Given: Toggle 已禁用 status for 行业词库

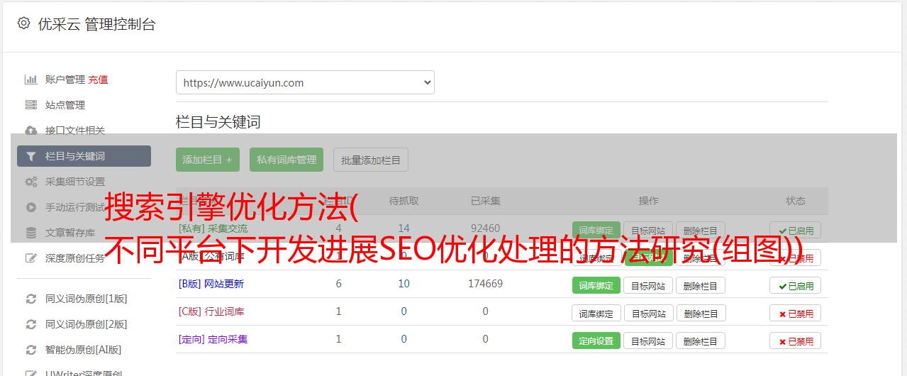Looking at the screenshot, I should point(796,313).
